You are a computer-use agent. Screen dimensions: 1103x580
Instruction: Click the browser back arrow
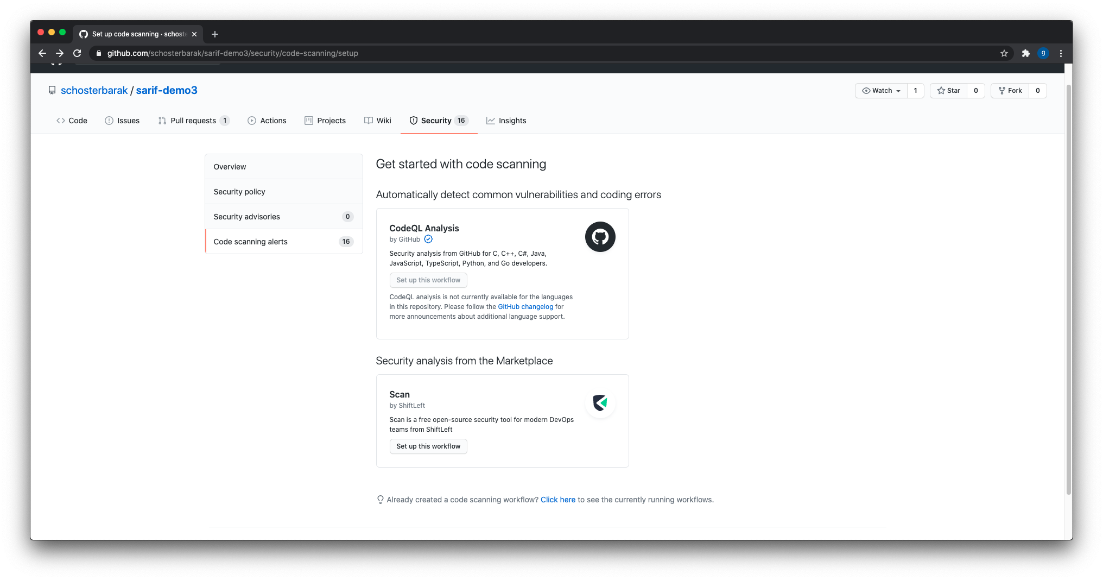42,53
